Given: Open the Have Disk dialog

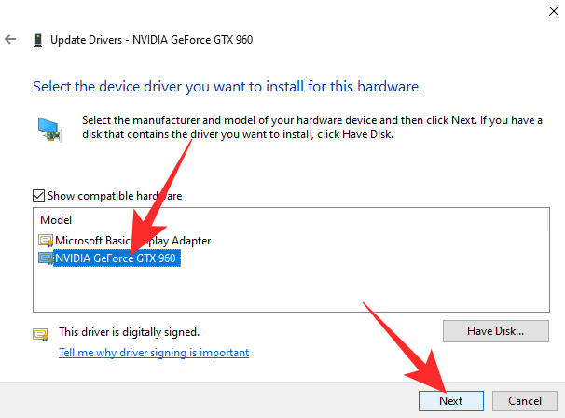Looking at the screenshot, I should tap(495, 331).
